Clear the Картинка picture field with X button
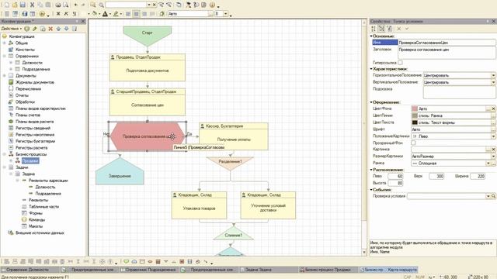The width and height of the screenshot is (497, 279). (494, 150)
